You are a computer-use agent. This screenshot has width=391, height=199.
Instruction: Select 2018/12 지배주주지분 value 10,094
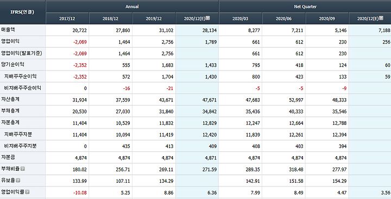point(123,135)
